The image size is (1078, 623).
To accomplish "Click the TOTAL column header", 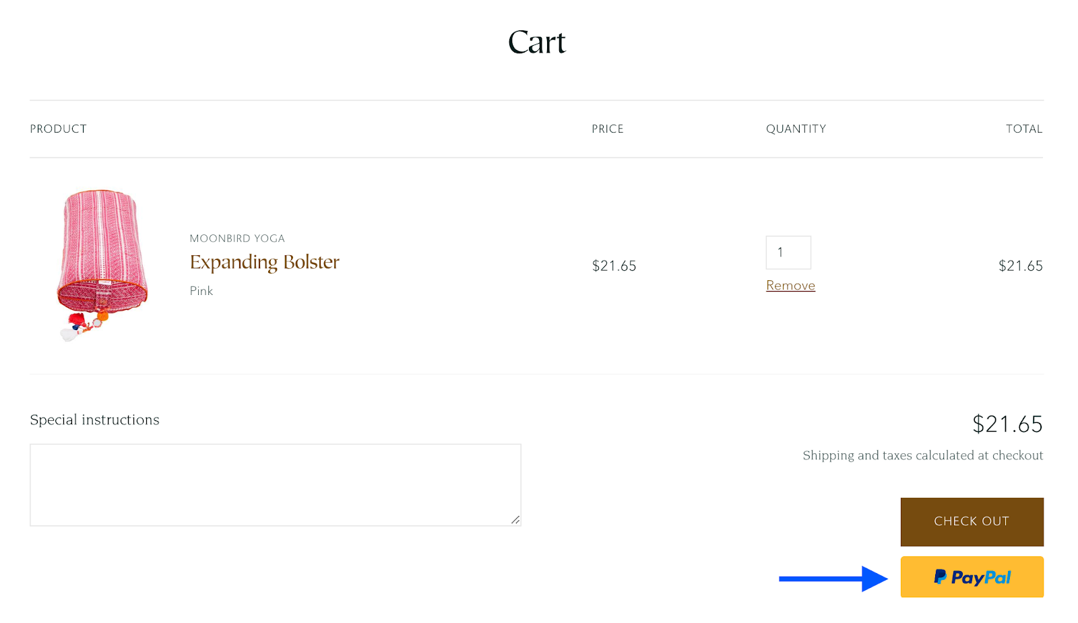I will 1024,129.
